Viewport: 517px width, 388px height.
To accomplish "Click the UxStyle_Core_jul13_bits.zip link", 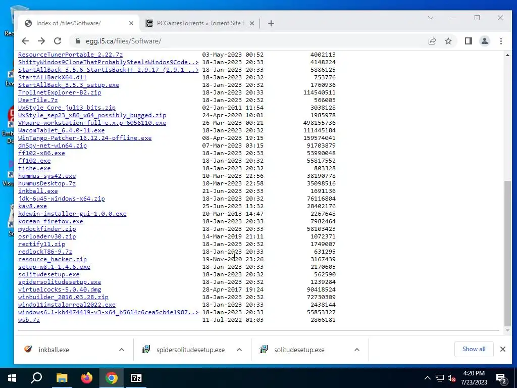I will (x=67, y=108).
